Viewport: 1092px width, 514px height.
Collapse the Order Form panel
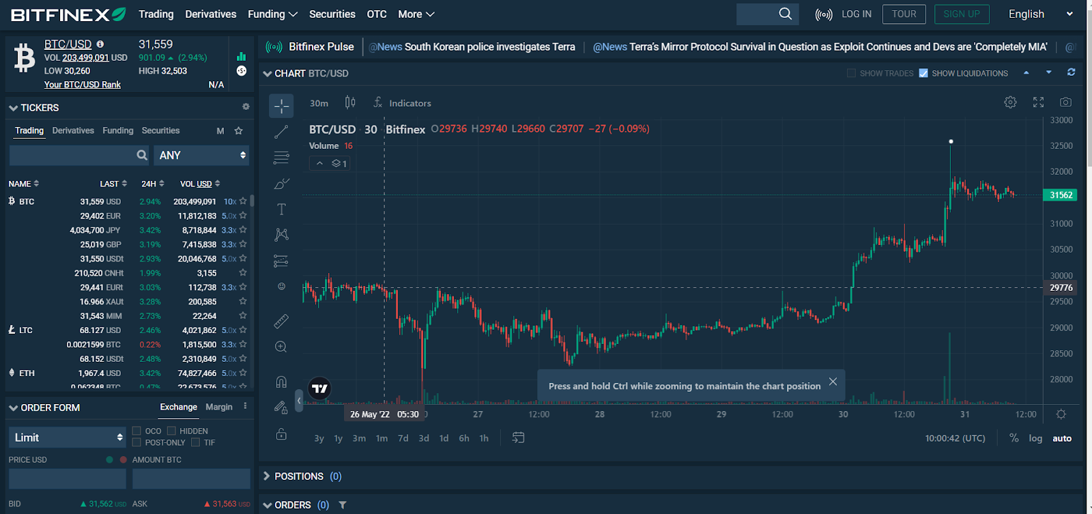13,408
